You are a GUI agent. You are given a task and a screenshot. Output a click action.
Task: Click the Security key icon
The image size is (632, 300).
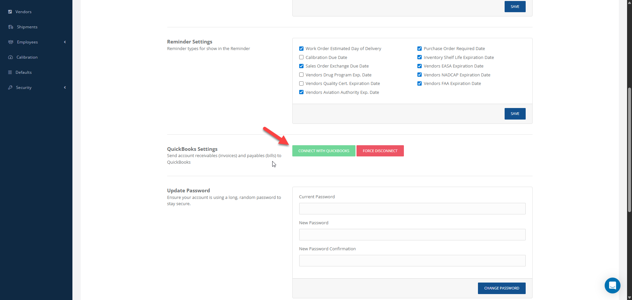point(10,88)
